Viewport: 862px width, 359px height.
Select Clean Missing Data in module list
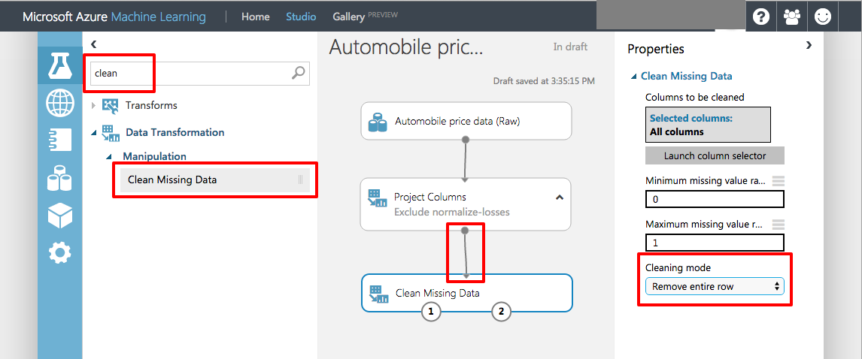pyautogui.click(x=172, y=179)
